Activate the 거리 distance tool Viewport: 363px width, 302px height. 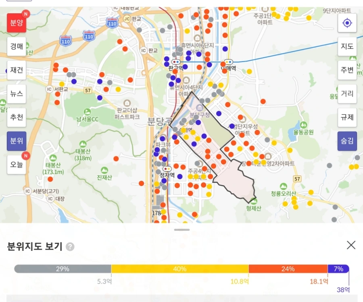point(347,93)
